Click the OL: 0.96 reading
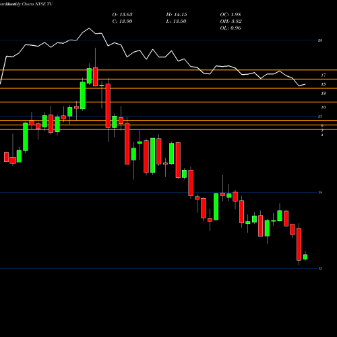This screenshot has height=337, width=337. point(231,28)
